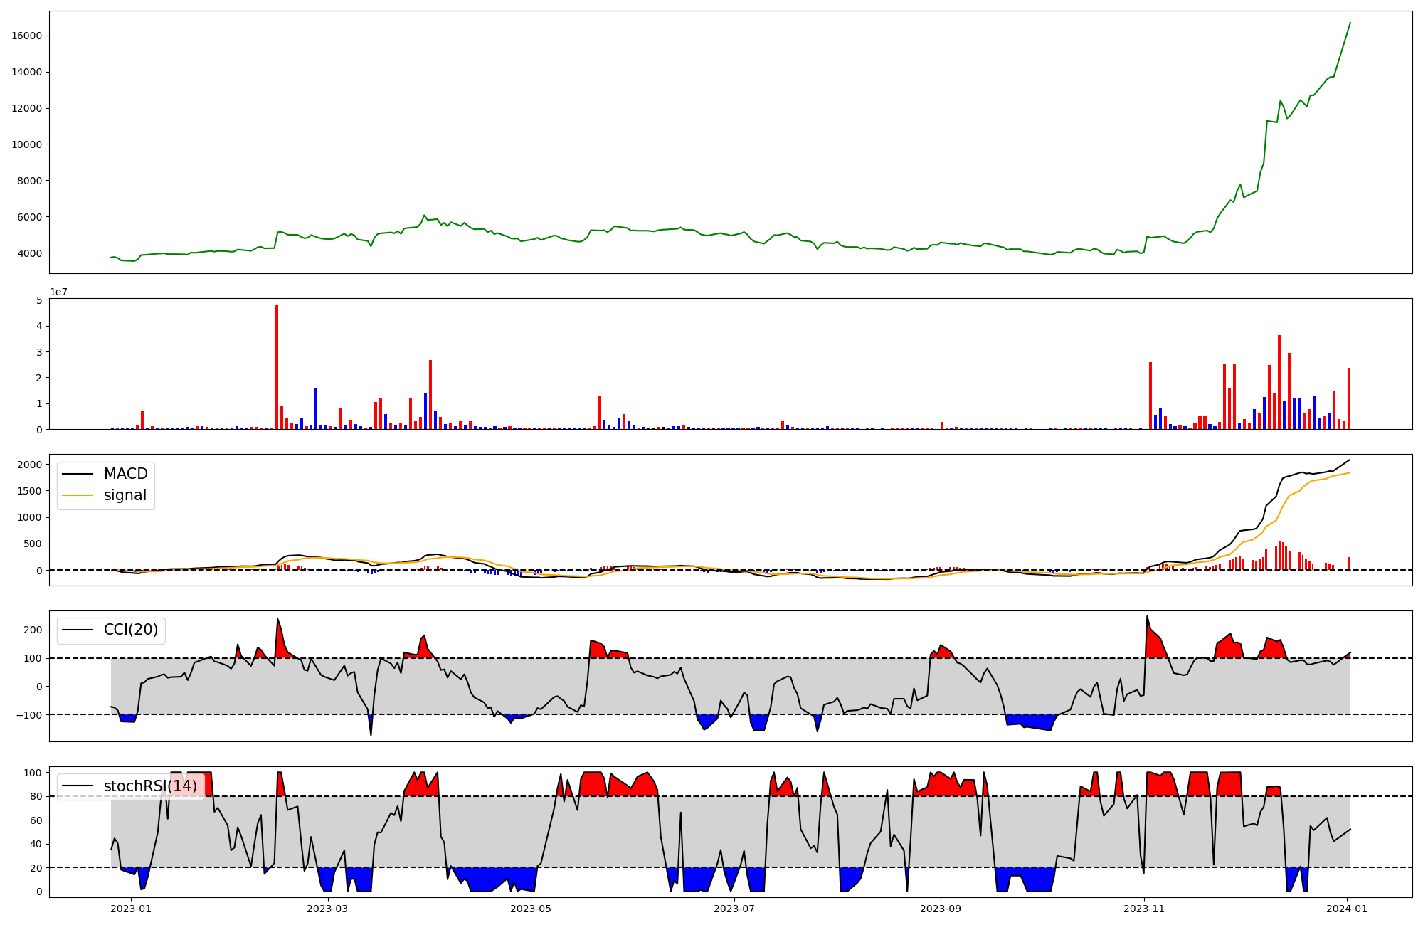The height and width of the screenshot is (925, 1423).
Task: Click the 2023-07 x-axis date label
Action: 734,908
